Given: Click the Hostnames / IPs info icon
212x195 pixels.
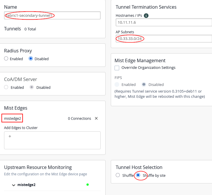Looking at the screenshot, I should pos(146,15).
